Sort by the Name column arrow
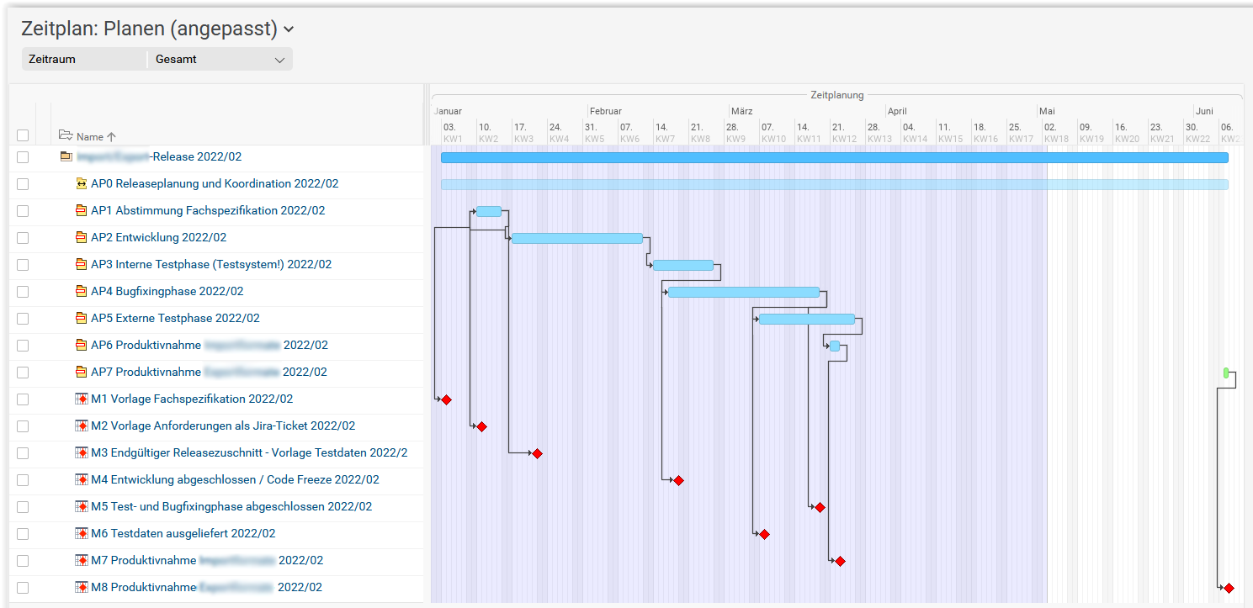 coord(112,136)
